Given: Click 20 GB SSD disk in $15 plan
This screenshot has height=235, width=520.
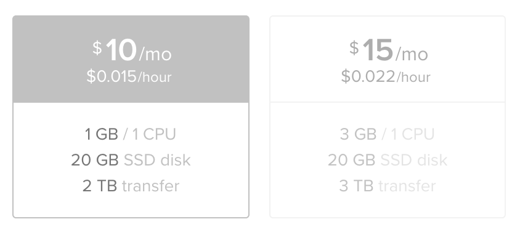Looking at the screenshot, I should (388, 160).
